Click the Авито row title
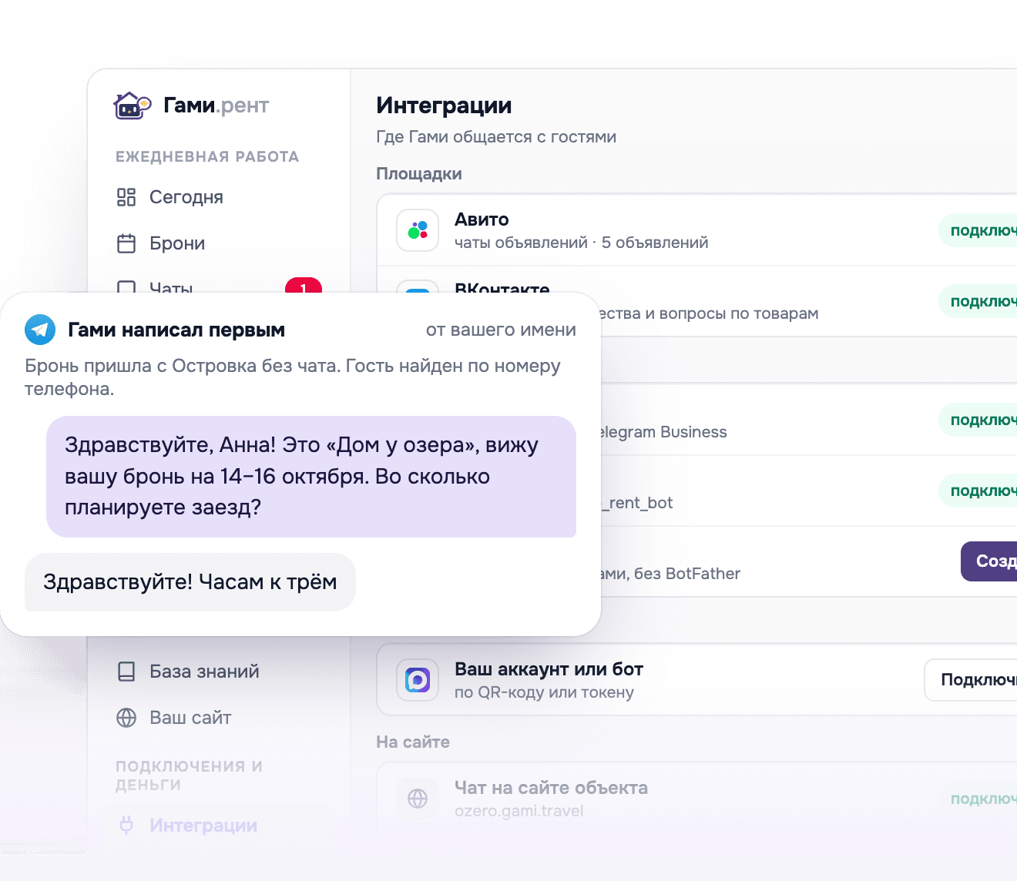Screen dimensions: 1017x881 [482, 219]
